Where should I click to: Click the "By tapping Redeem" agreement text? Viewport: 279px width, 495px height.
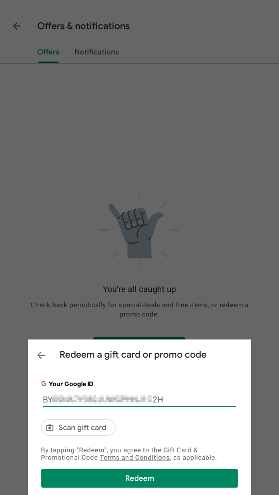tap(129, 454)
